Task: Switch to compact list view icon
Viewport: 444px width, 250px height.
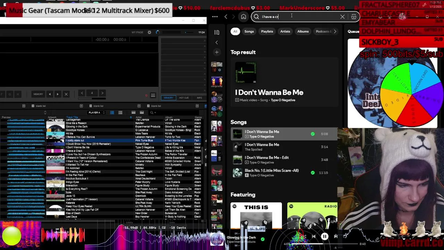Action: [x=120, y=112]
